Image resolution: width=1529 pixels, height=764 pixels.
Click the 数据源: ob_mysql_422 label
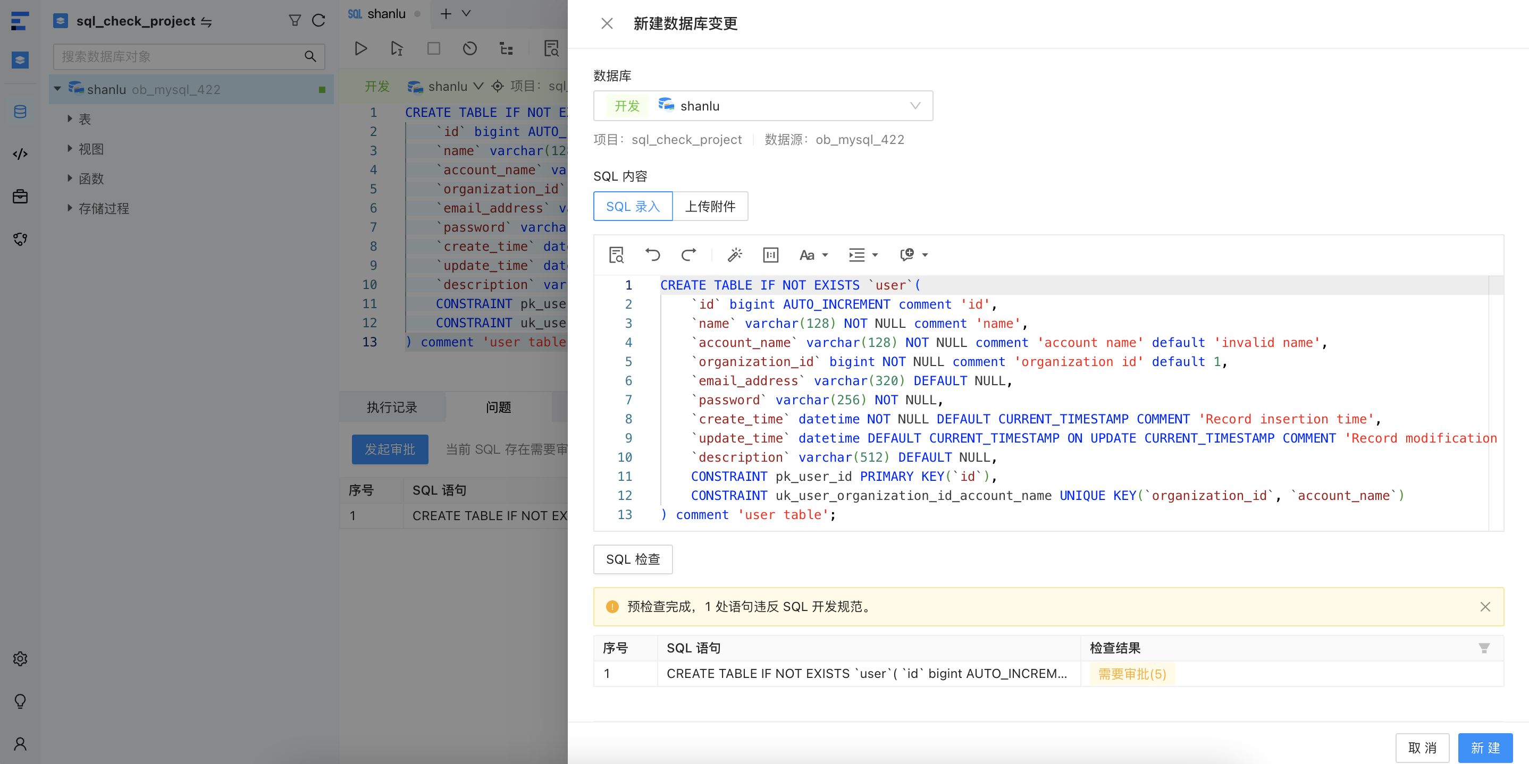click(x=834, y=139)
